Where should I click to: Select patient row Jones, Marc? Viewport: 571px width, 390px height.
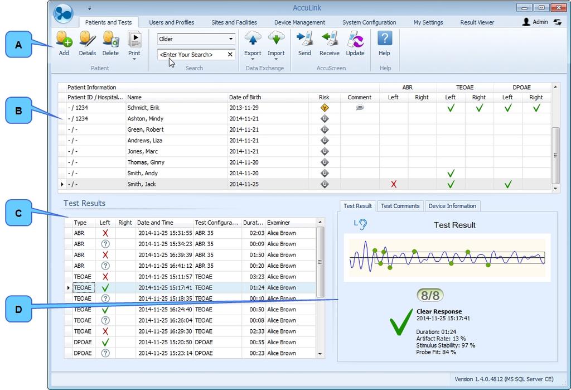click(x=304, y=151)
